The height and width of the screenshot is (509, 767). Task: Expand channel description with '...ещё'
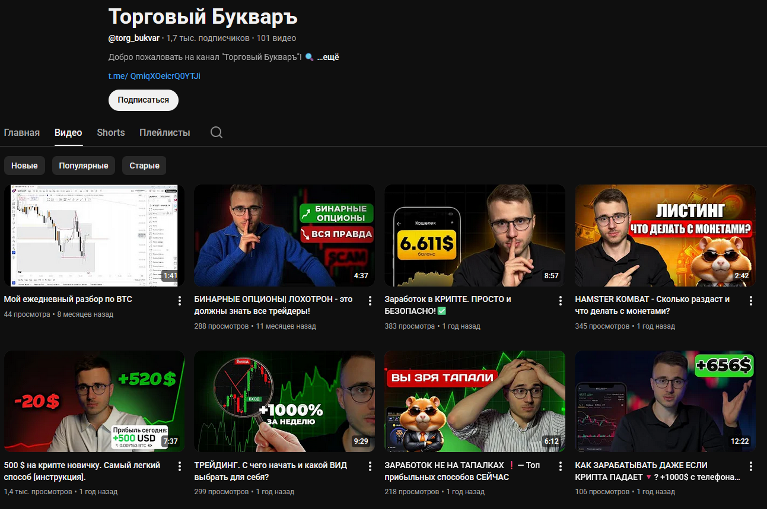(x=328, y=58)
